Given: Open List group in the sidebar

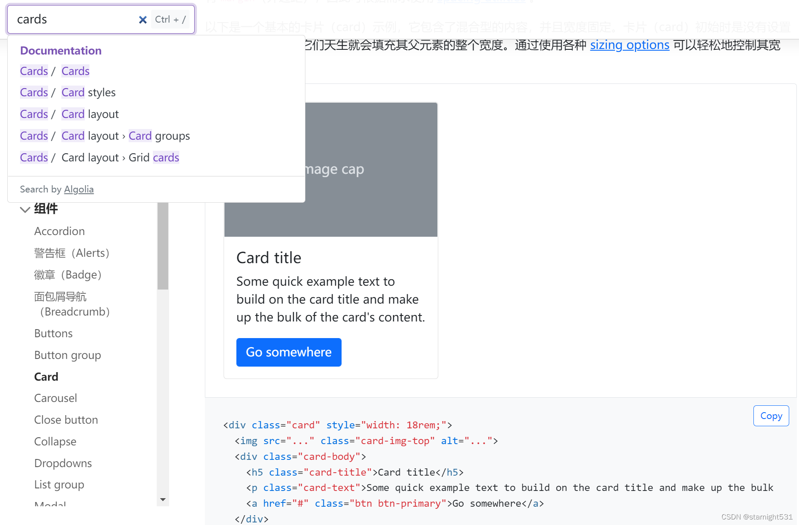Looking at the screenshot, I should (59, 485).
